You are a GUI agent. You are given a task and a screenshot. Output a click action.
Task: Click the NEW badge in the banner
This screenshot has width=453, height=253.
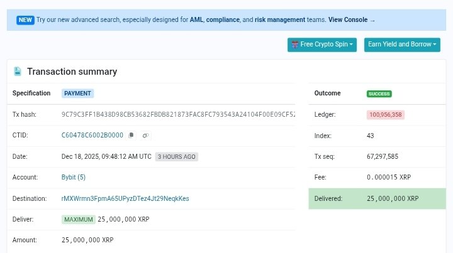(25, 20)
